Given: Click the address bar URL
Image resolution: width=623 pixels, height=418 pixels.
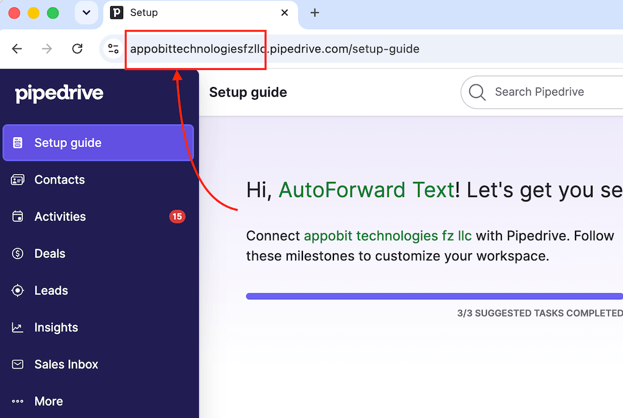Looking at the screenshot, I should (x=275, y=49).
